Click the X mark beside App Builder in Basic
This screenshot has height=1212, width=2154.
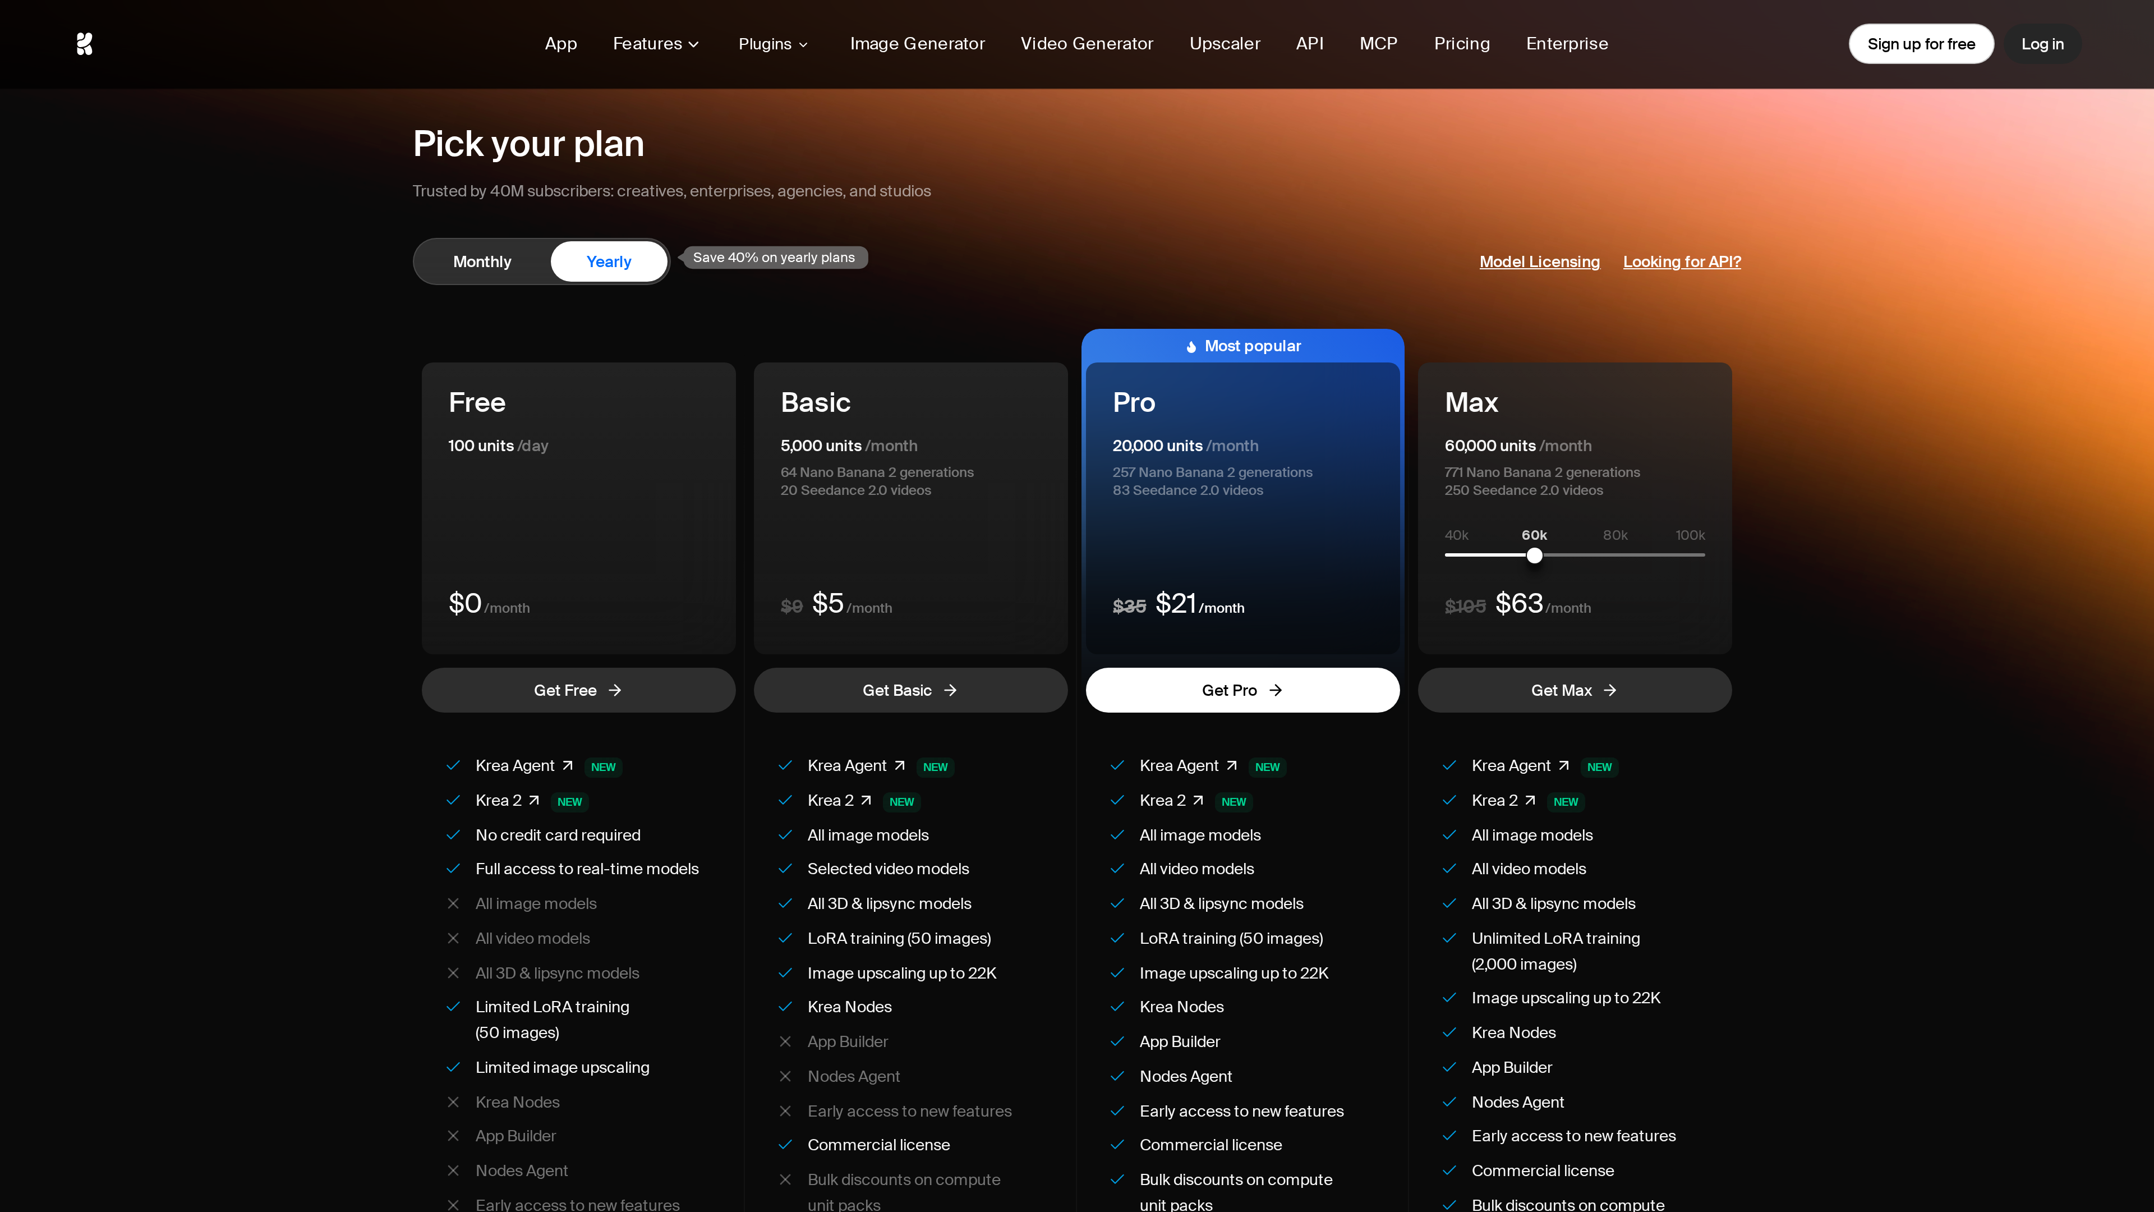785,1041
